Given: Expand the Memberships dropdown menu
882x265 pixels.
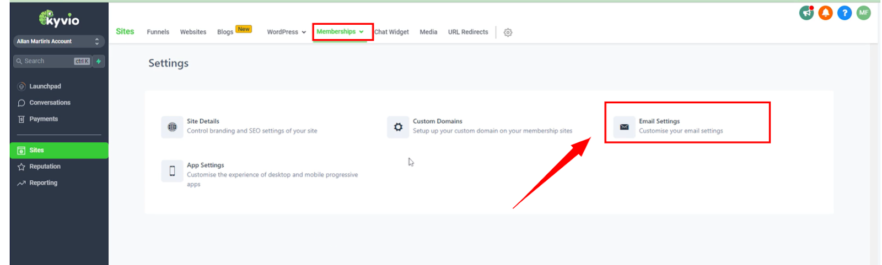Looking at the screenshot, I should tap(340, 32).
